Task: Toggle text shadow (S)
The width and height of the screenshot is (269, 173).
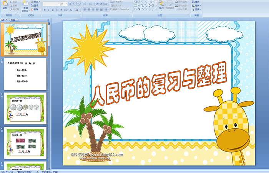Action: pyautogui.click(x=61, y=10)
